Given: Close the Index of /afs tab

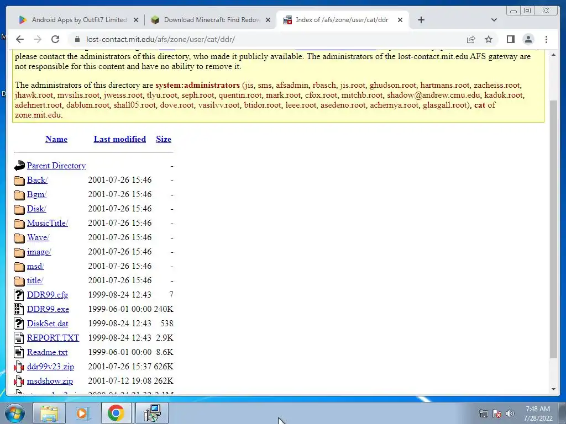Looking at the screenshot, I should (x=400, y=20).
